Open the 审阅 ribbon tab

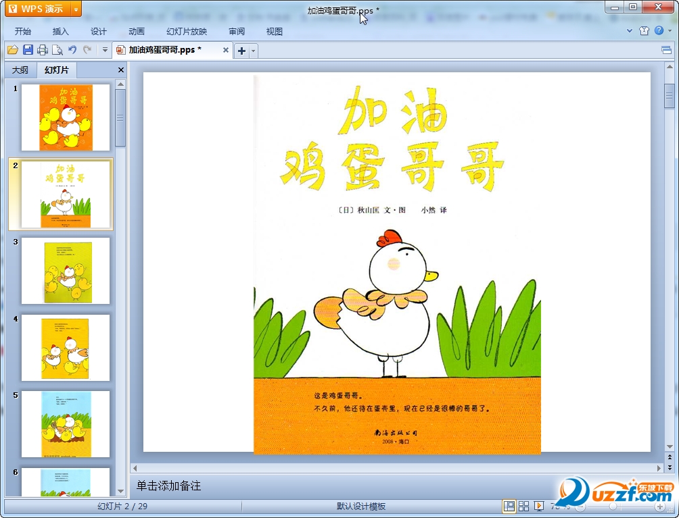pyautogui.click(x=237, y=32)
